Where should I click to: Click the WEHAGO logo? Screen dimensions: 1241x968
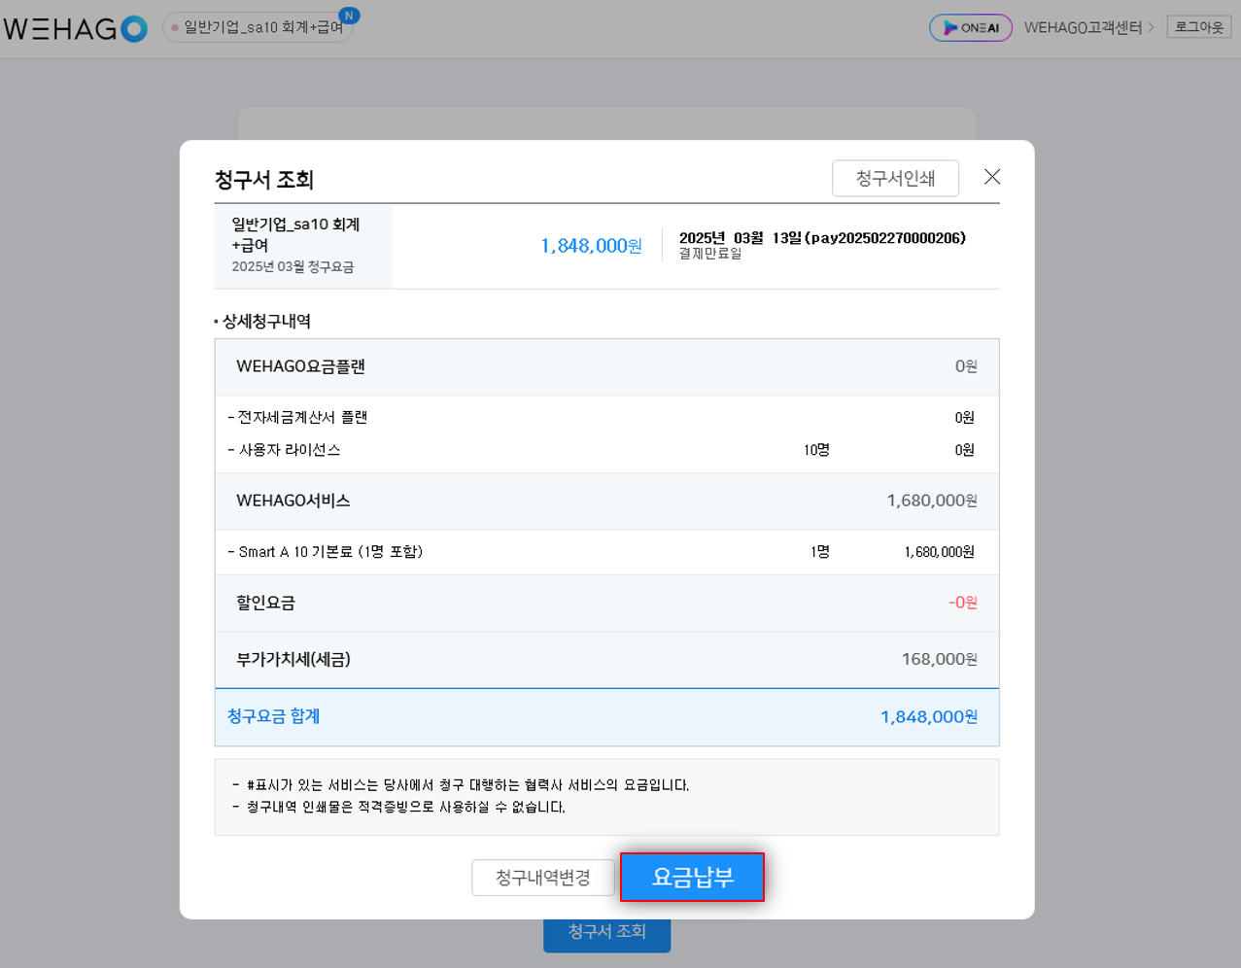[76, 28]
